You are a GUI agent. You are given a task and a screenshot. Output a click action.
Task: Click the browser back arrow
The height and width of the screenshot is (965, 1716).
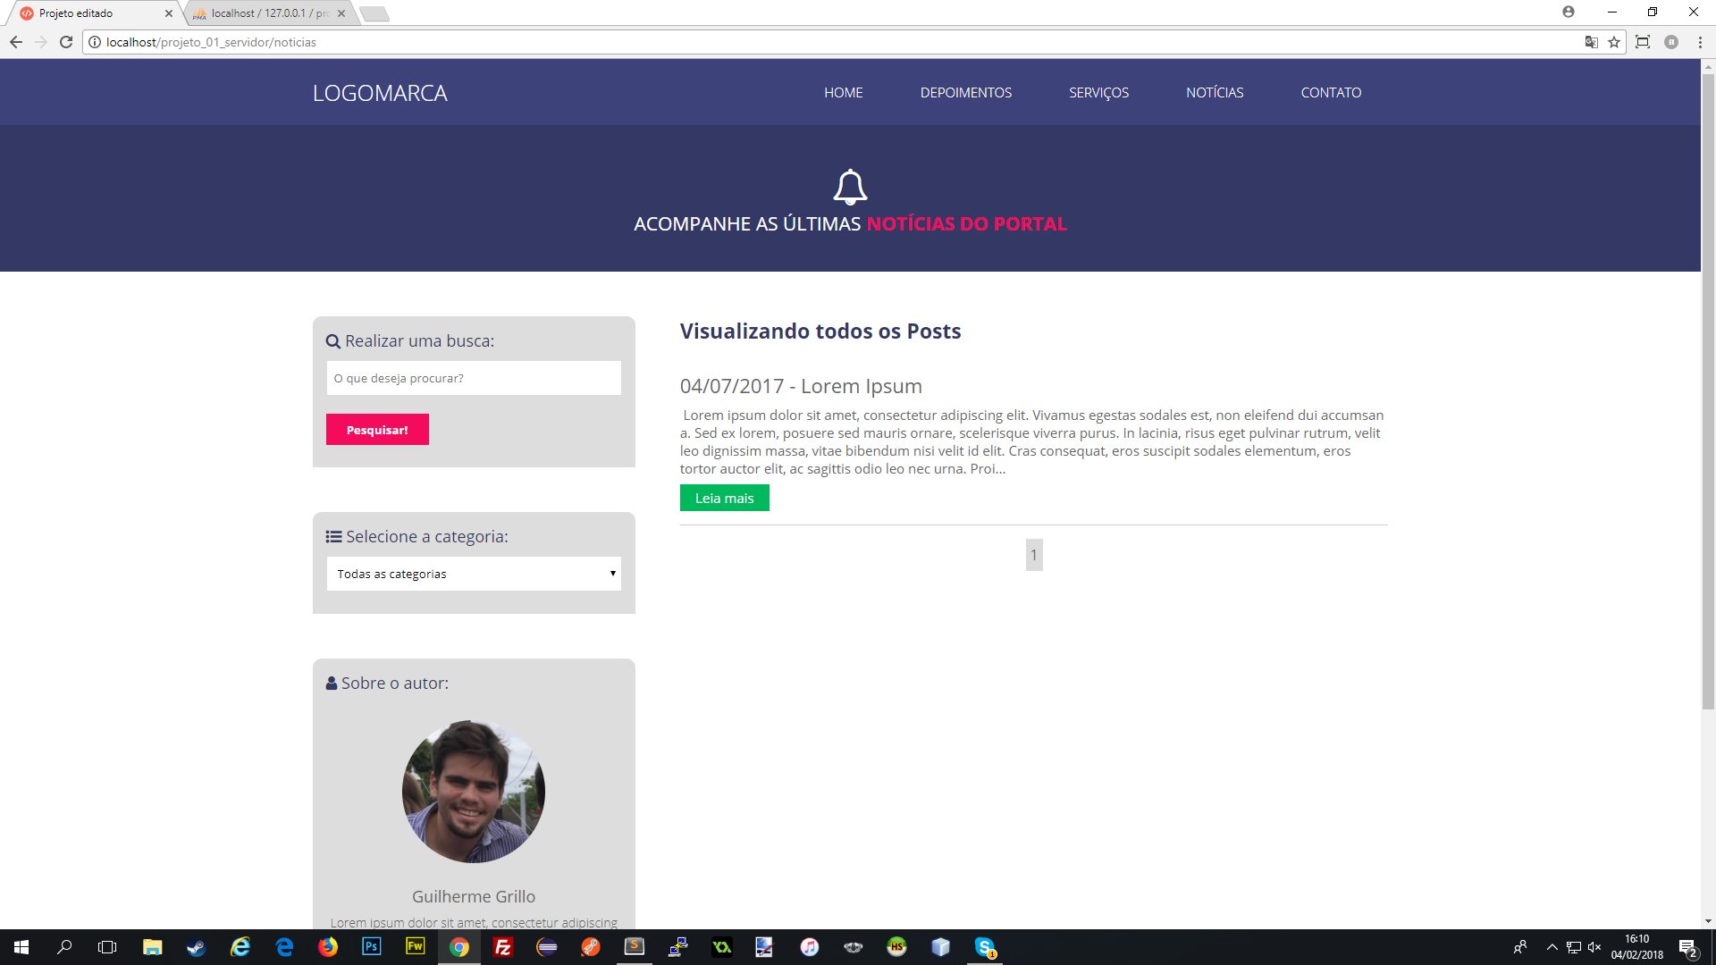pos(16,42)
